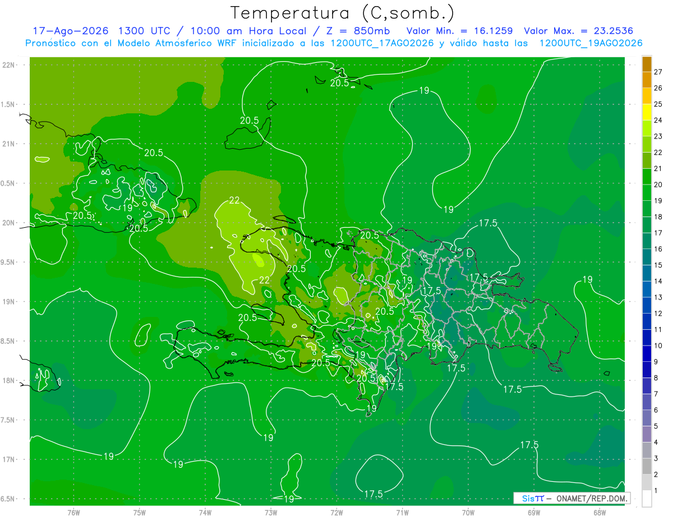The height and width of the screenshot is (520, 673).
Task: Click color scale label "4"
Action: 656,442
